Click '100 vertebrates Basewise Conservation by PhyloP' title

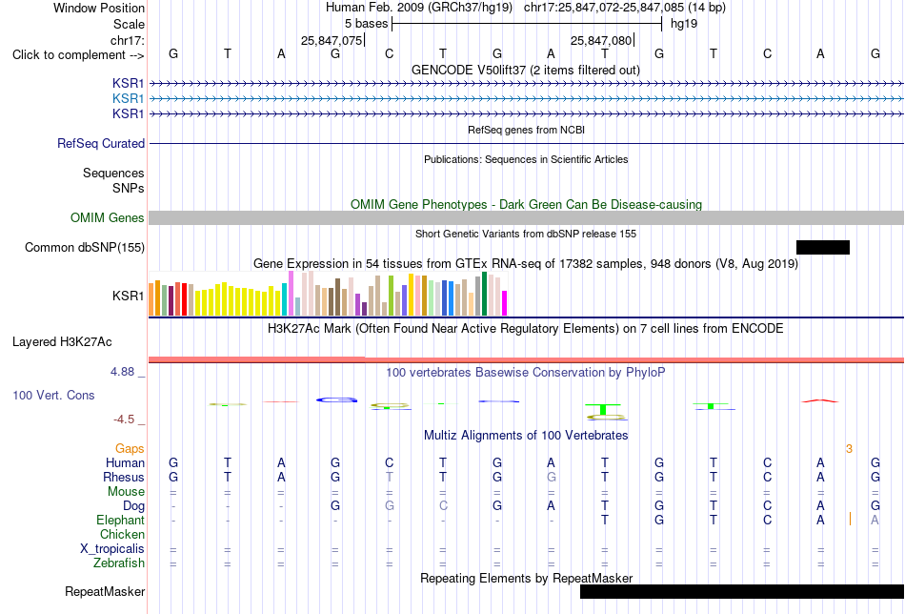525,373
